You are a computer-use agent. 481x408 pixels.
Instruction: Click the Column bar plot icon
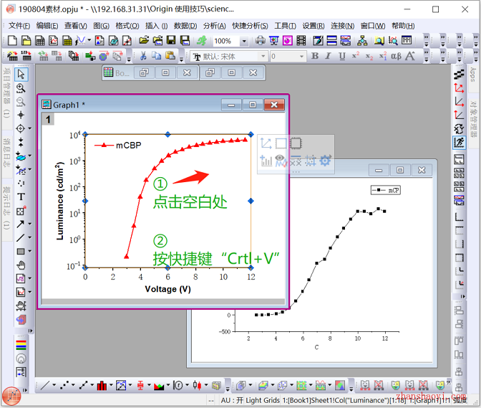click(x=102, y=385)
